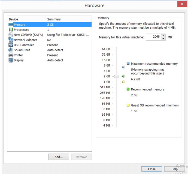
Task: Click the memory value field showing 2048
Action: point(153,37)
